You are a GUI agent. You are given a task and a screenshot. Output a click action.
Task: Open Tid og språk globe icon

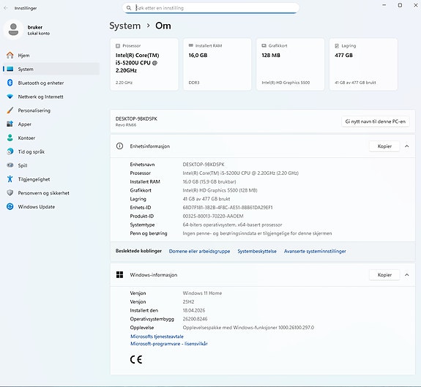click(10, 151)
